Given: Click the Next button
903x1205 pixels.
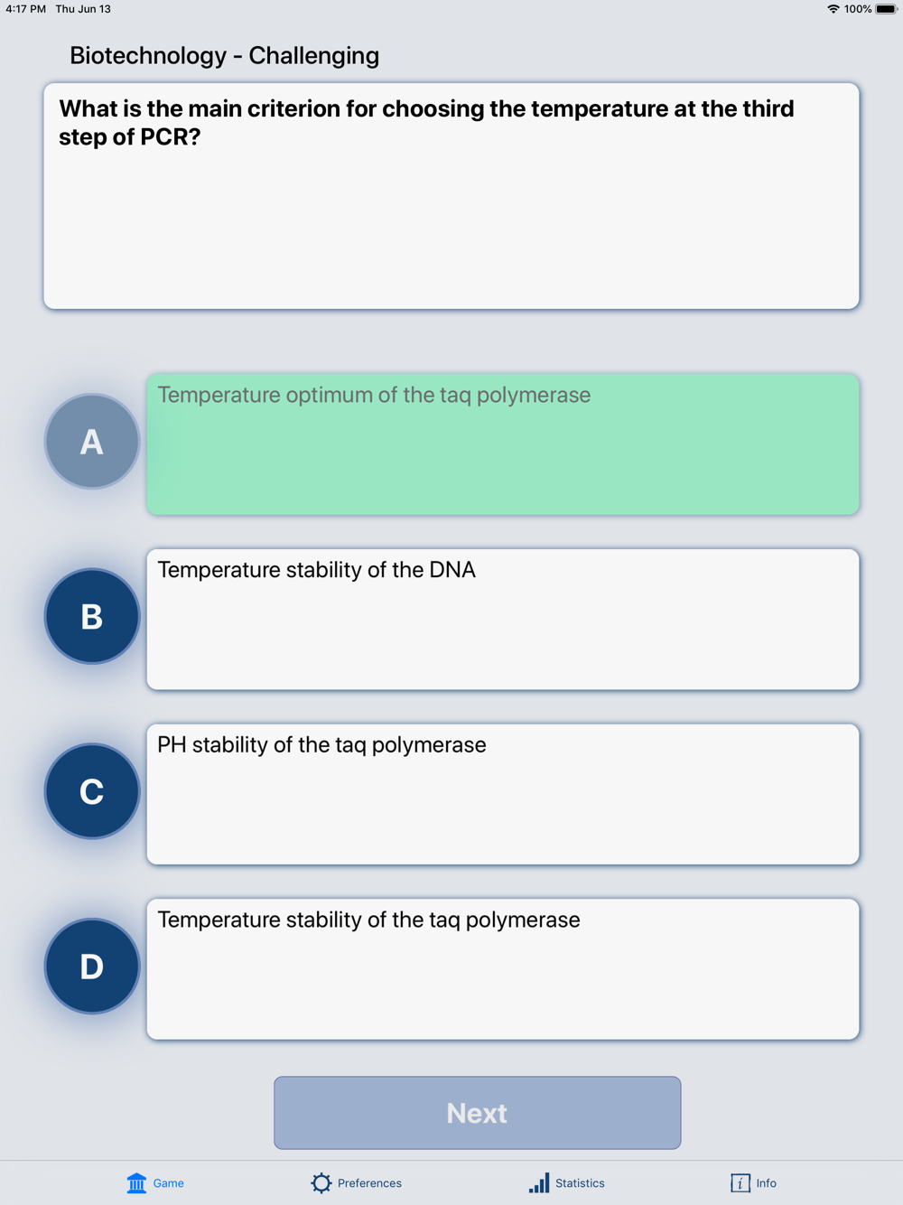Looking at the screenshot, I should 478,1113.
